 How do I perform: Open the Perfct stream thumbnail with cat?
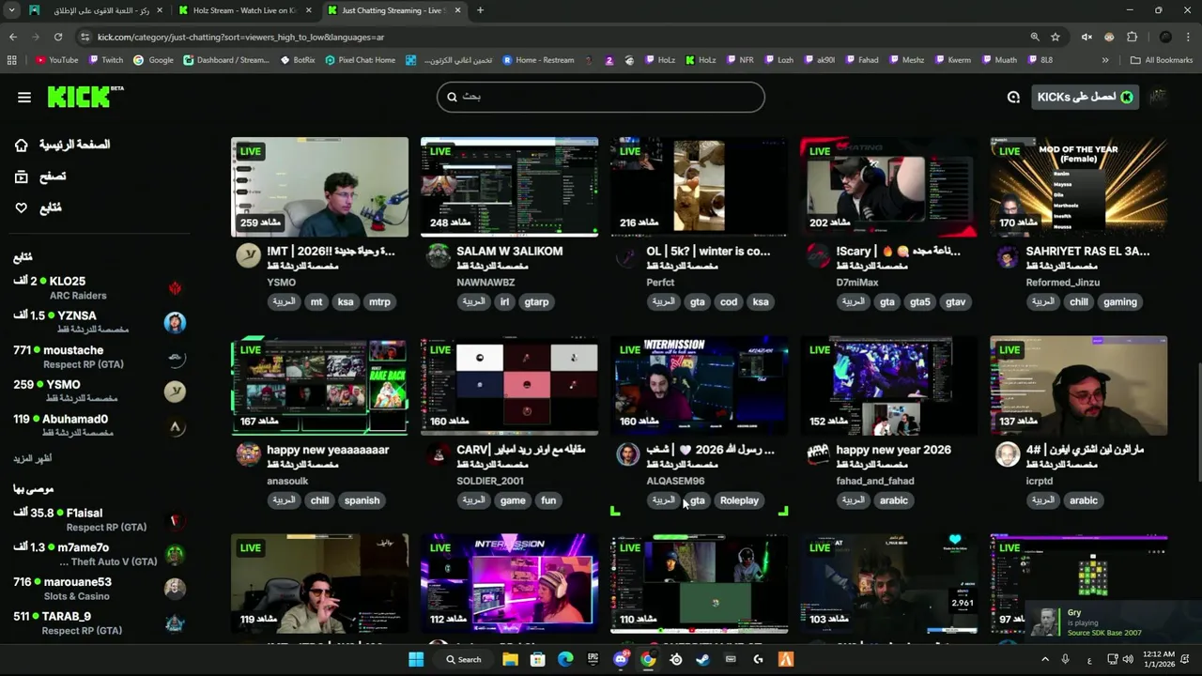[x=699, y=187]
